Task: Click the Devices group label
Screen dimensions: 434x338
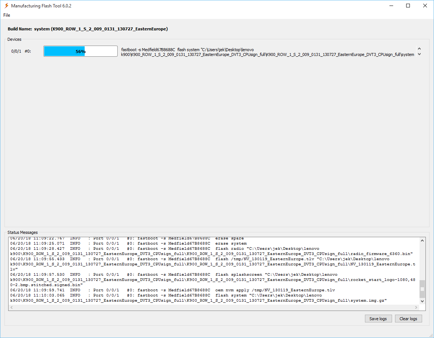Action: (14, 39)
